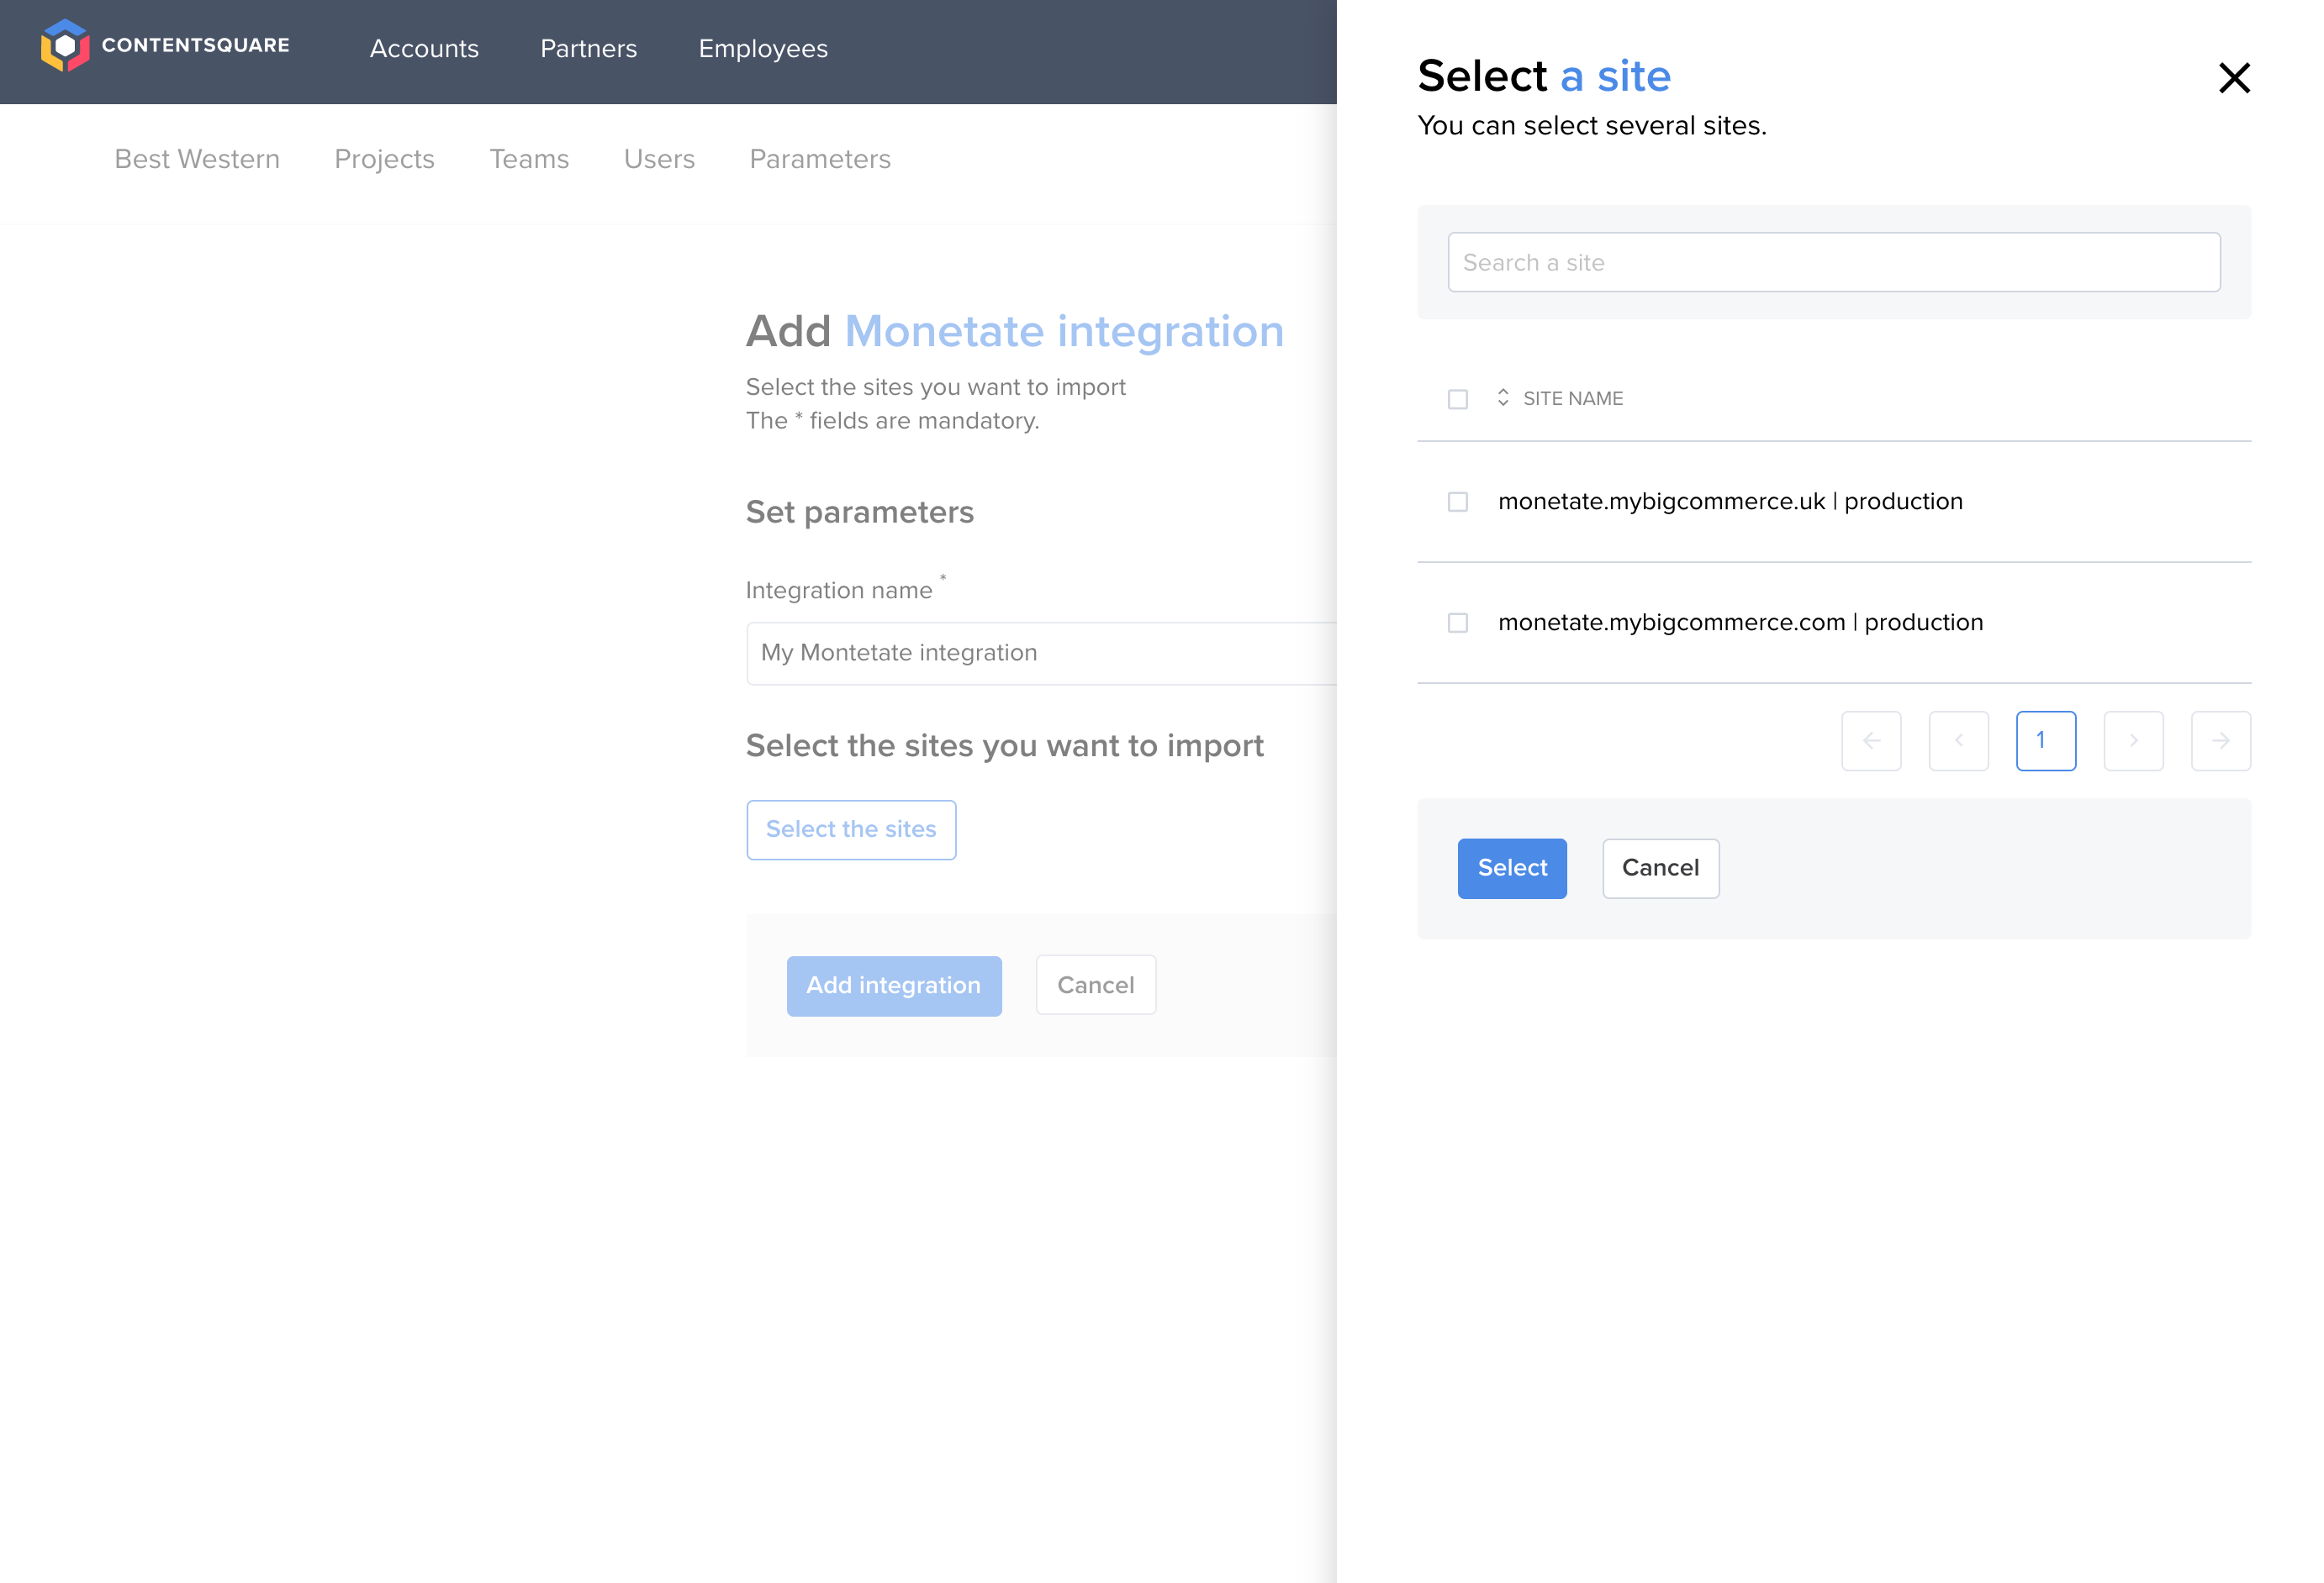
Task: Focus the Integration name input field
Action: [1040, 653]
